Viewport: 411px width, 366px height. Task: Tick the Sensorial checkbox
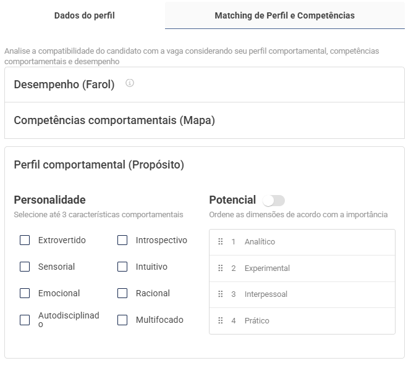25,267
